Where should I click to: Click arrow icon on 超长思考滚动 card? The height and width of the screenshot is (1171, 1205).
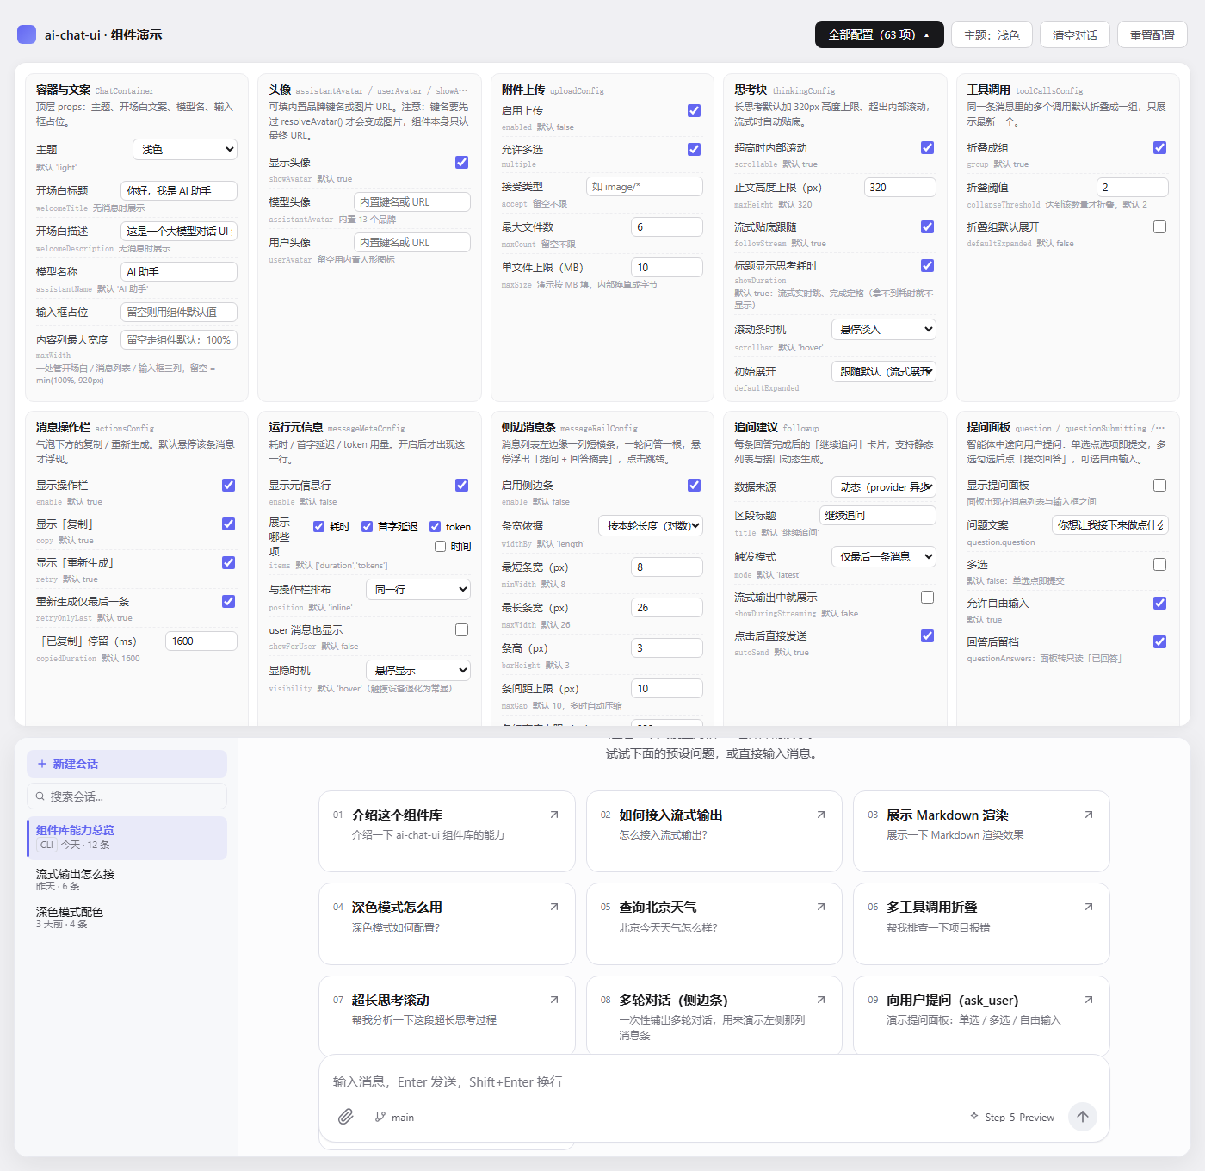pos(554,1000)
